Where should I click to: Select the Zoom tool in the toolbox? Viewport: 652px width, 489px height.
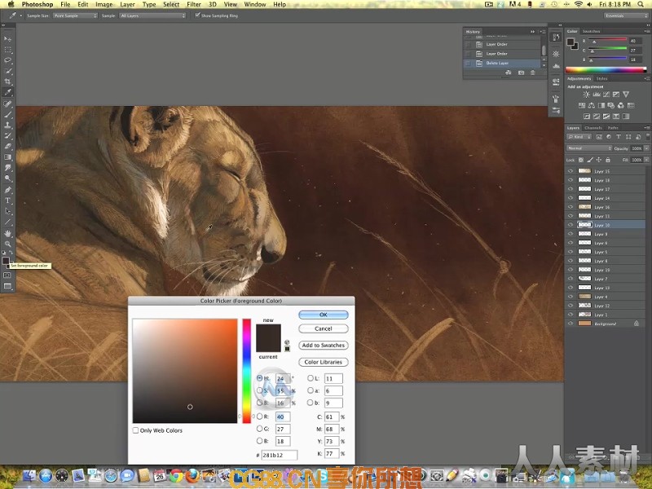tap(7, 244)
